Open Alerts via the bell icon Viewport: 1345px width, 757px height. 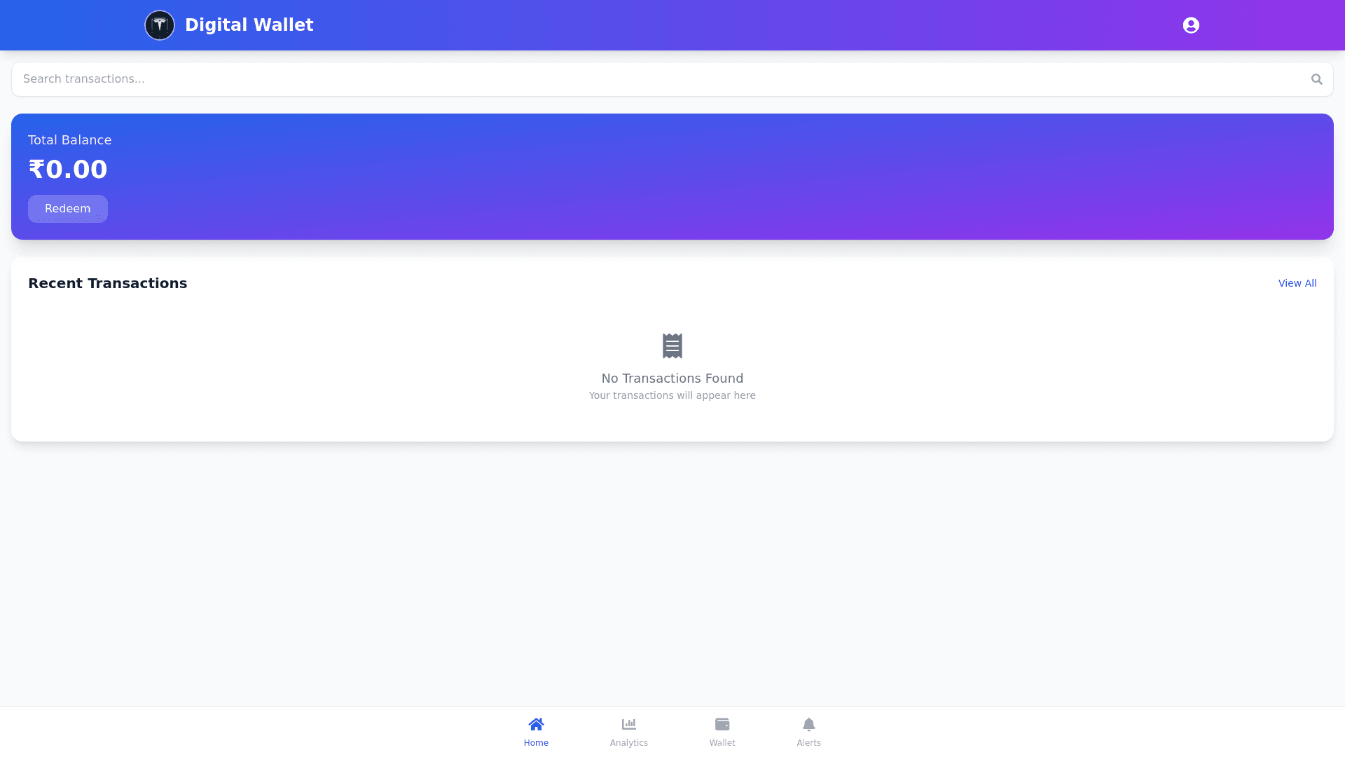tap(808, 724)
